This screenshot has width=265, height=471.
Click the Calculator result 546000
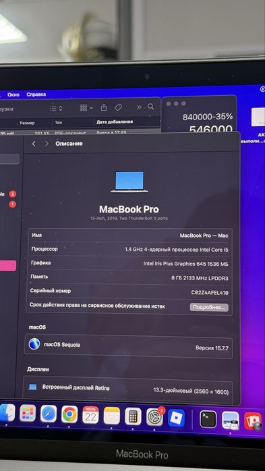(210, 129)
